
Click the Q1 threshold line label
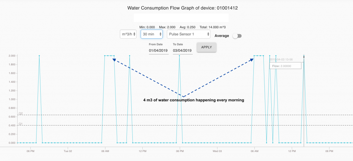click(x=21, y=124)
